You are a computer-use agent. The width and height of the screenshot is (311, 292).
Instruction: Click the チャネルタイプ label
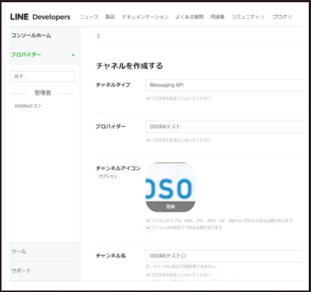pos(113,85)
